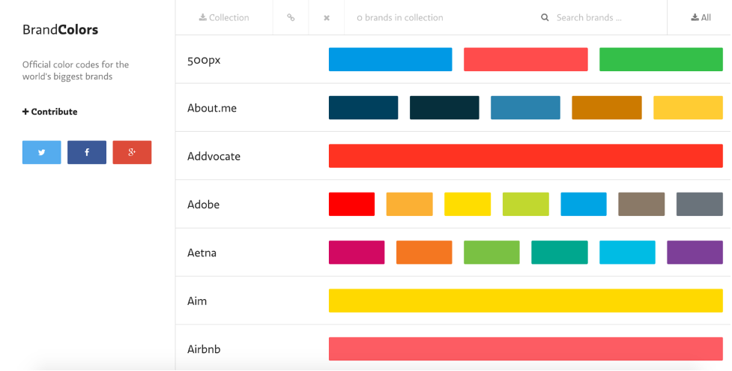This screenshot has height=371, width=732.
Task: Pick Aetna purple swatch
Action: point(695,253)
